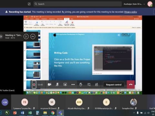The width and height of the screenshot is (155, 116).
Task: Leave the meeting with red hang-up button
Action: pyautogui.click(x=131, y=84)
